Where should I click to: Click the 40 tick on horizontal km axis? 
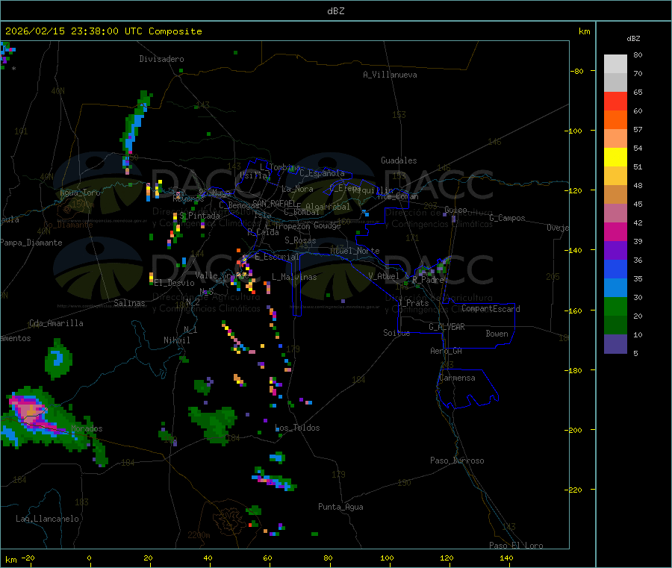(208, 558)
